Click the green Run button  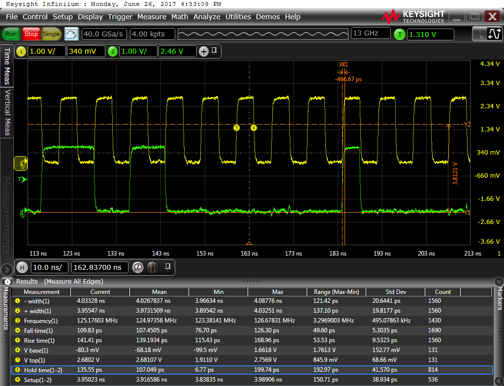11,34
